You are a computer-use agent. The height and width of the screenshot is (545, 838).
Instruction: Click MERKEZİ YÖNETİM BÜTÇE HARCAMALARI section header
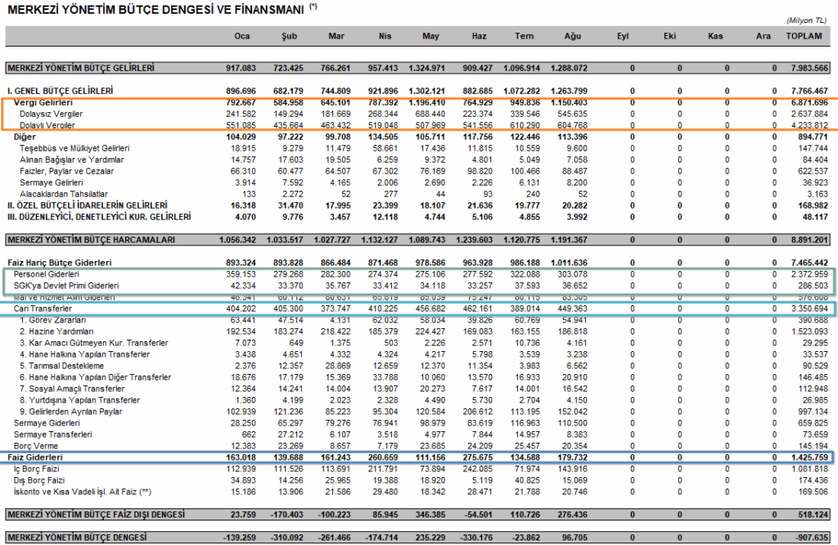[88, 239]
